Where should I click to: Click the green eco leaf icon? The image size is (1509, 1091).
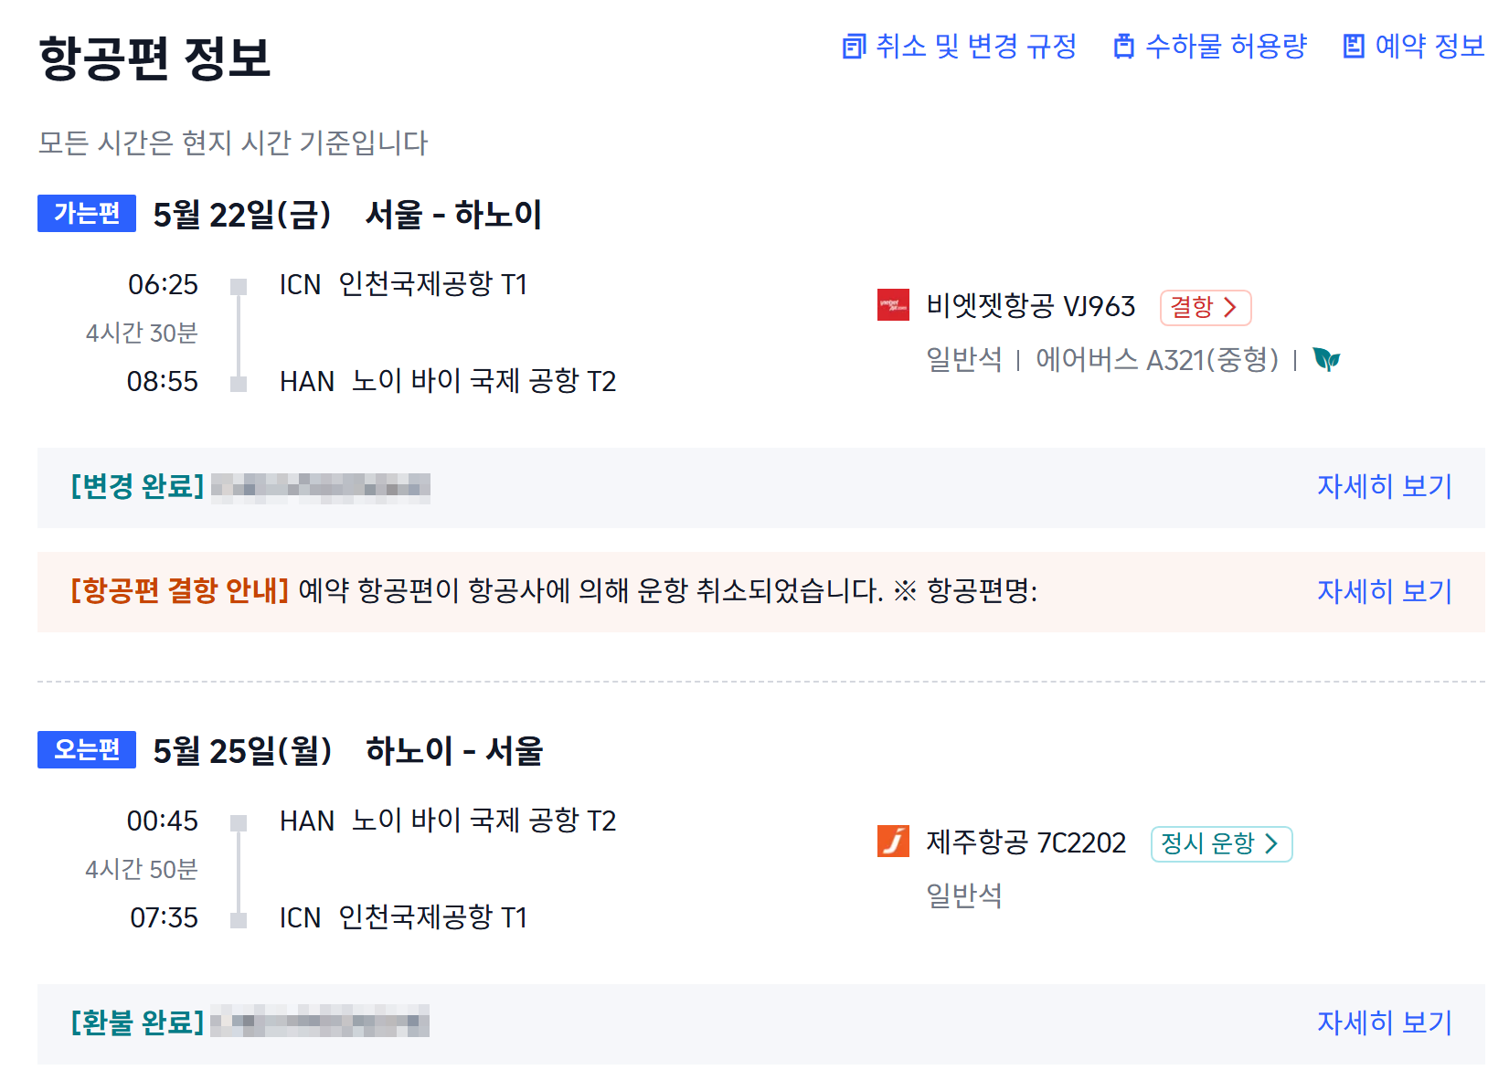coord(1326,359)
